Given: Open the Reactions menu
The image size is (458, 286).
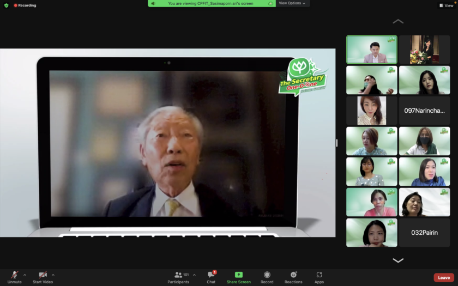Looking at the screenshot, I should [293, 275].
